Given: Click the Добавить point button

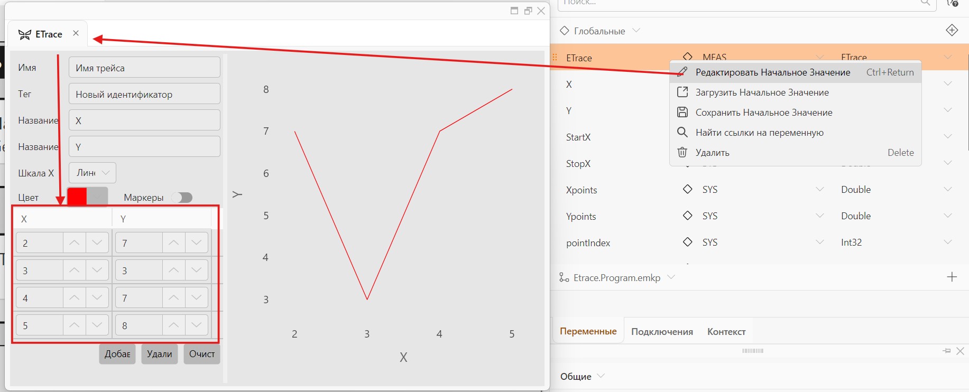Looking at the screenshot, I should coord(117,354).
